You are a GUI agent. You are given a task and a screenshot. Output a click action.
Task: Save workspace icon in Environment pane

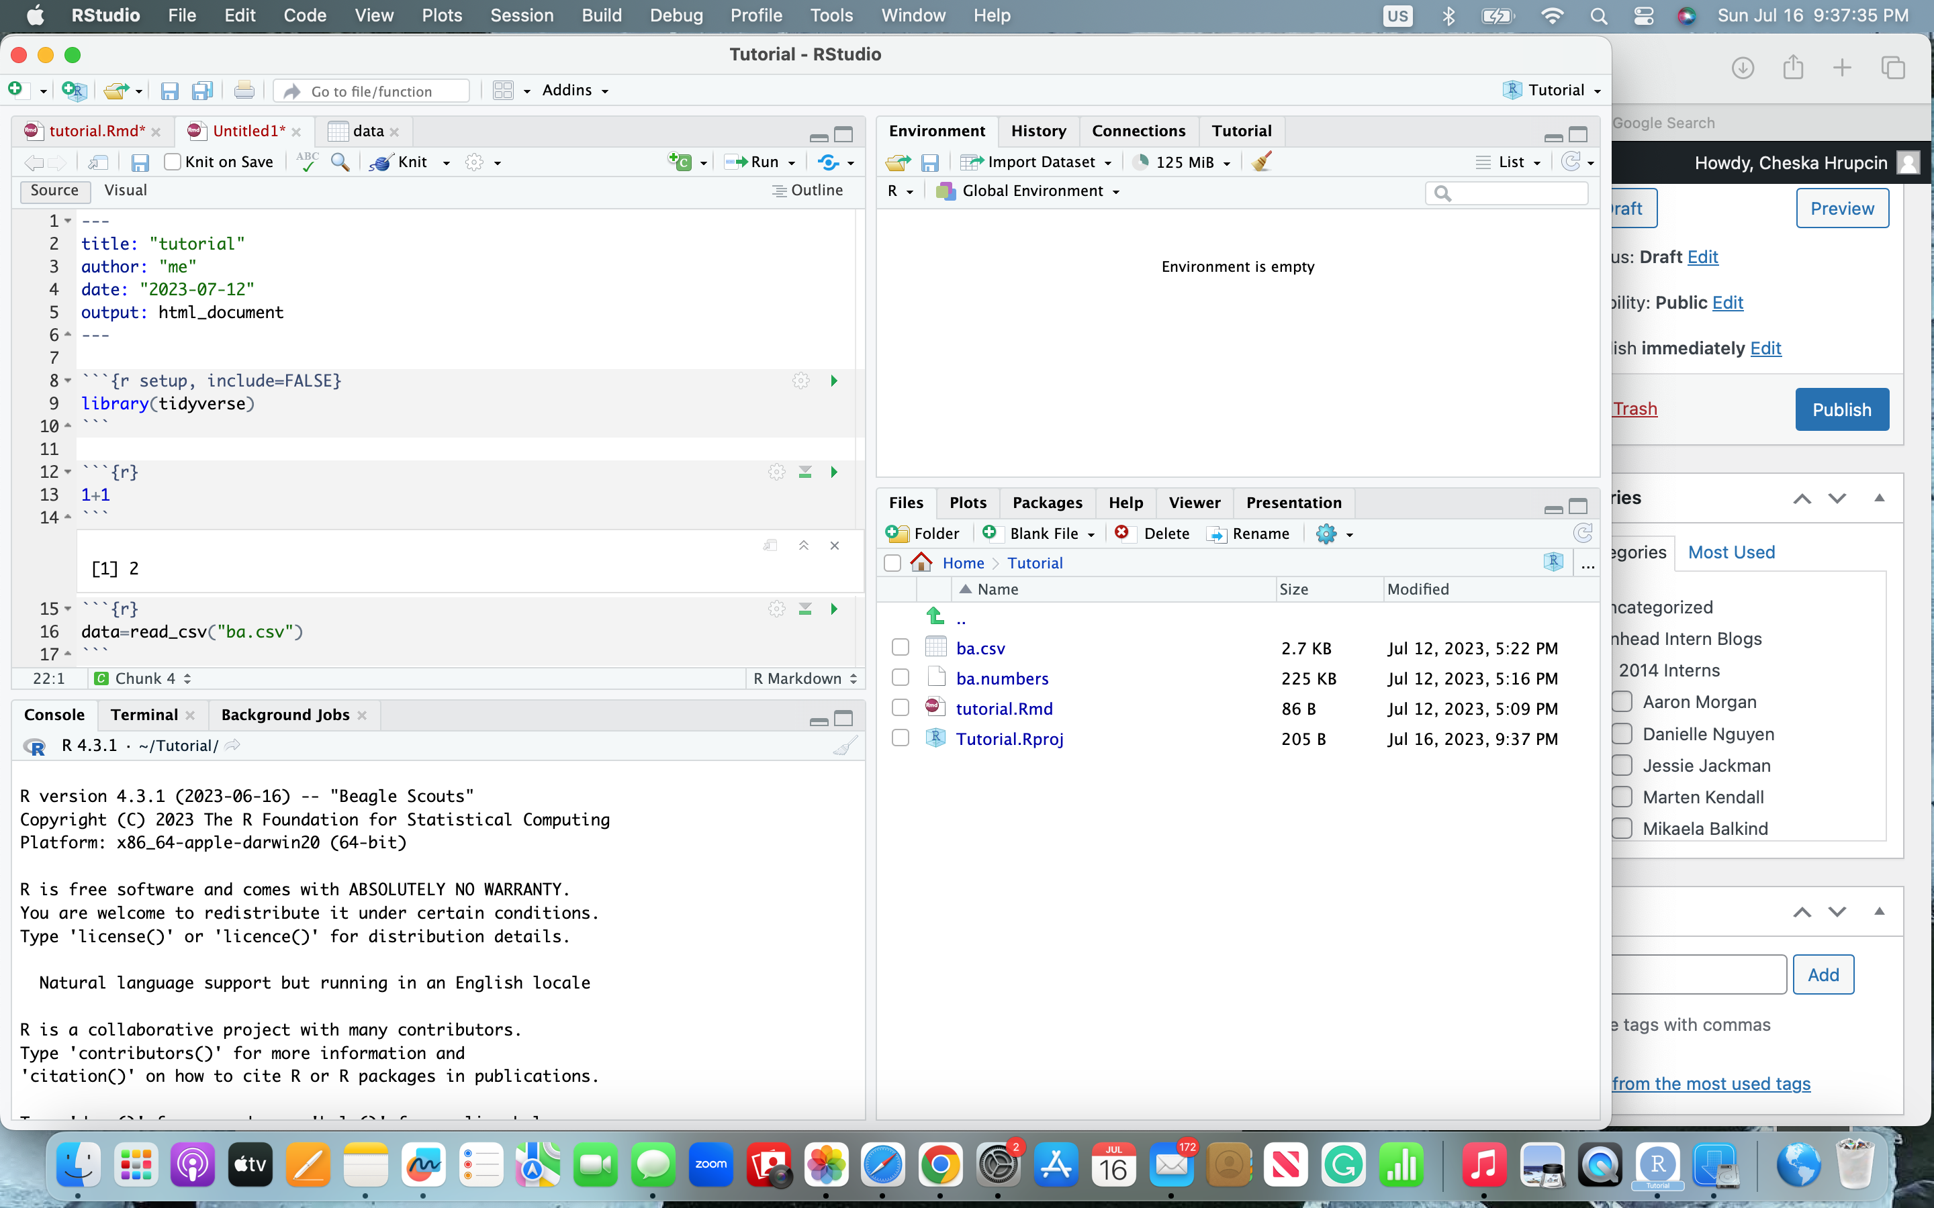(x=929, y=162)
